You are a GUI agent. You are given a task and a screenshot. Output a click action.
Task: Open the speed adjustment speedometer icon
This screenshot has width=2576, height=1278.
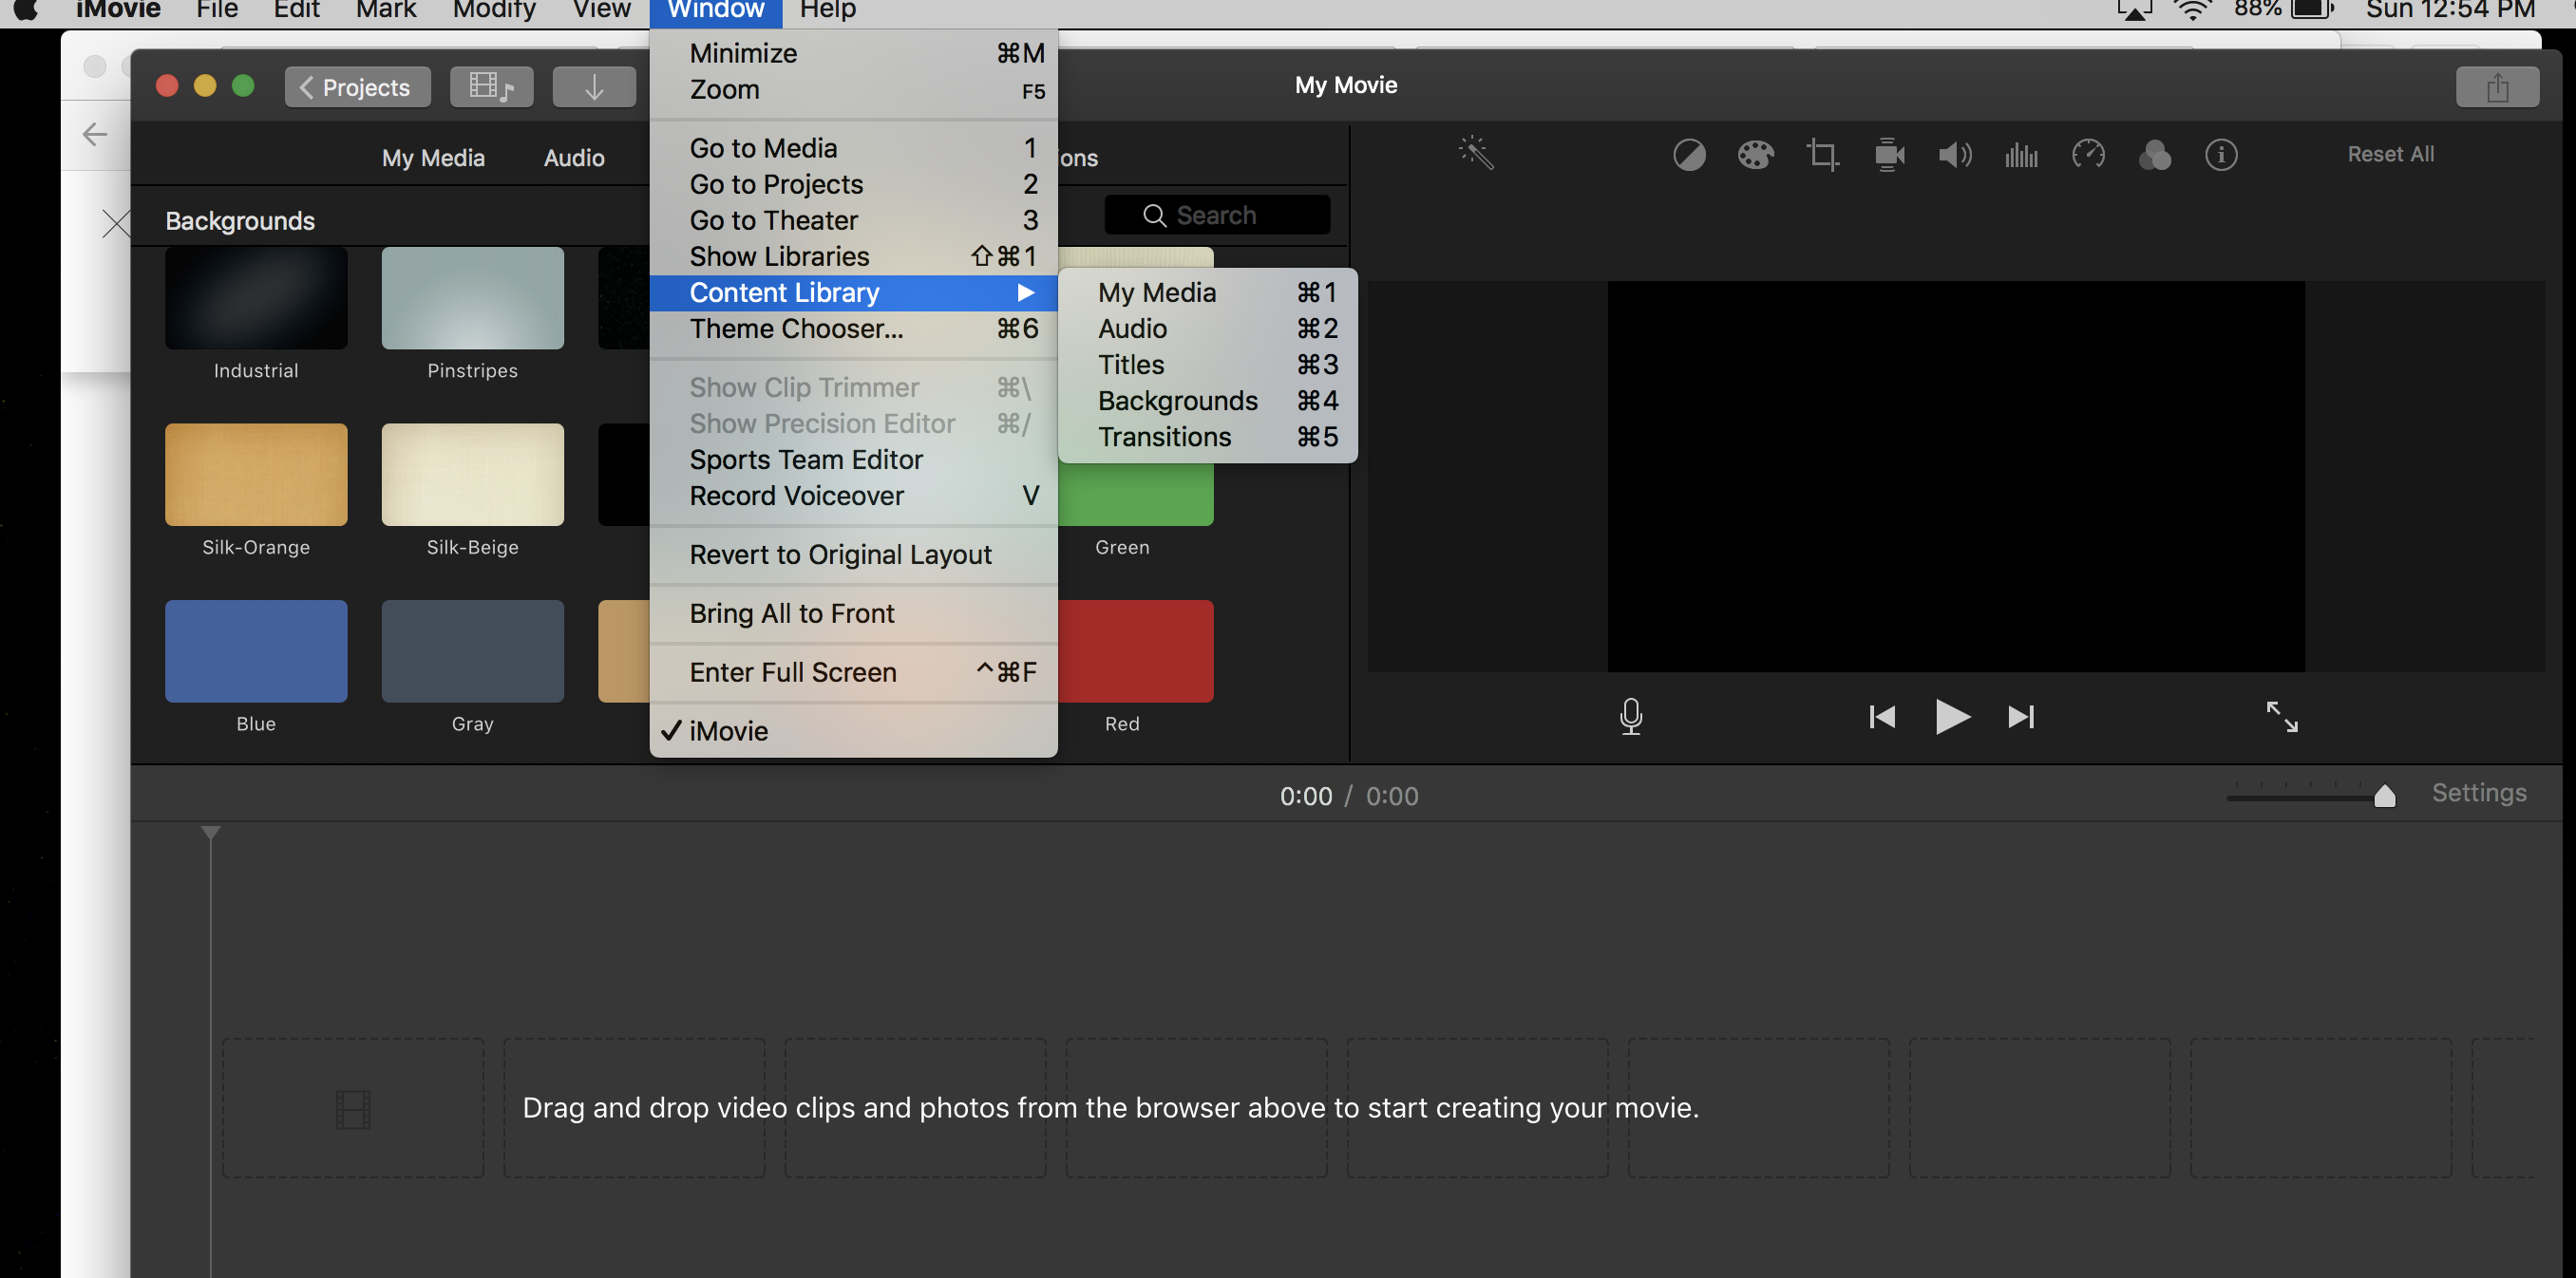coord(2088,155)
